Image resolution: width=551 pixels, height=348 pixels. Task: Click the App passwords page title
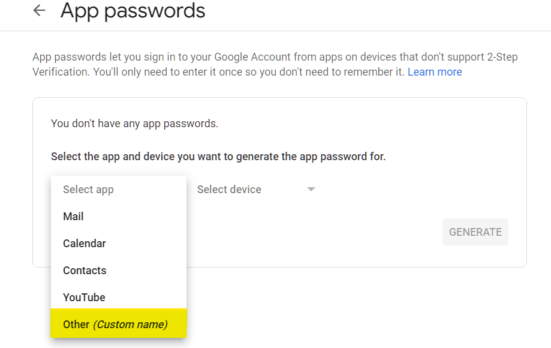(133, 11)
